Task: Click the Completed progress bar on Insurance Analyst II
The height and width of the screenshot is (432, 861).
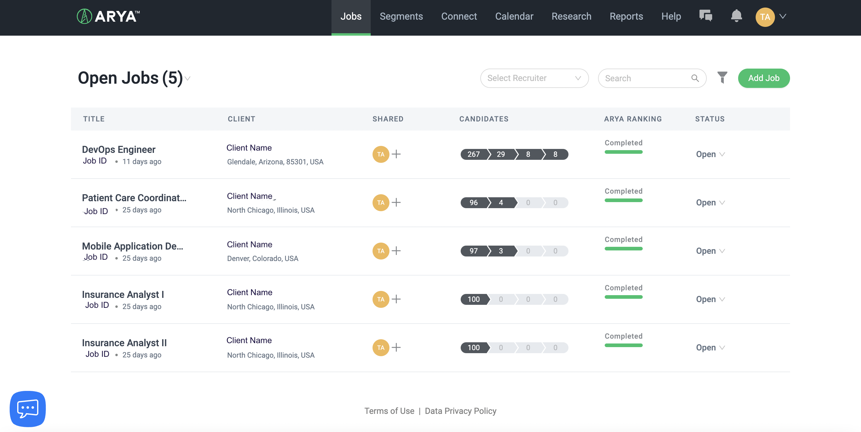Action: [x=623, y=345]
